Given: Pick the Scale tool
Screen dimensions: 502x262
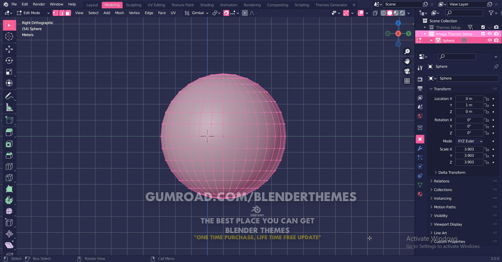Looking at the screenshot, I should click(x=9, y=71).
